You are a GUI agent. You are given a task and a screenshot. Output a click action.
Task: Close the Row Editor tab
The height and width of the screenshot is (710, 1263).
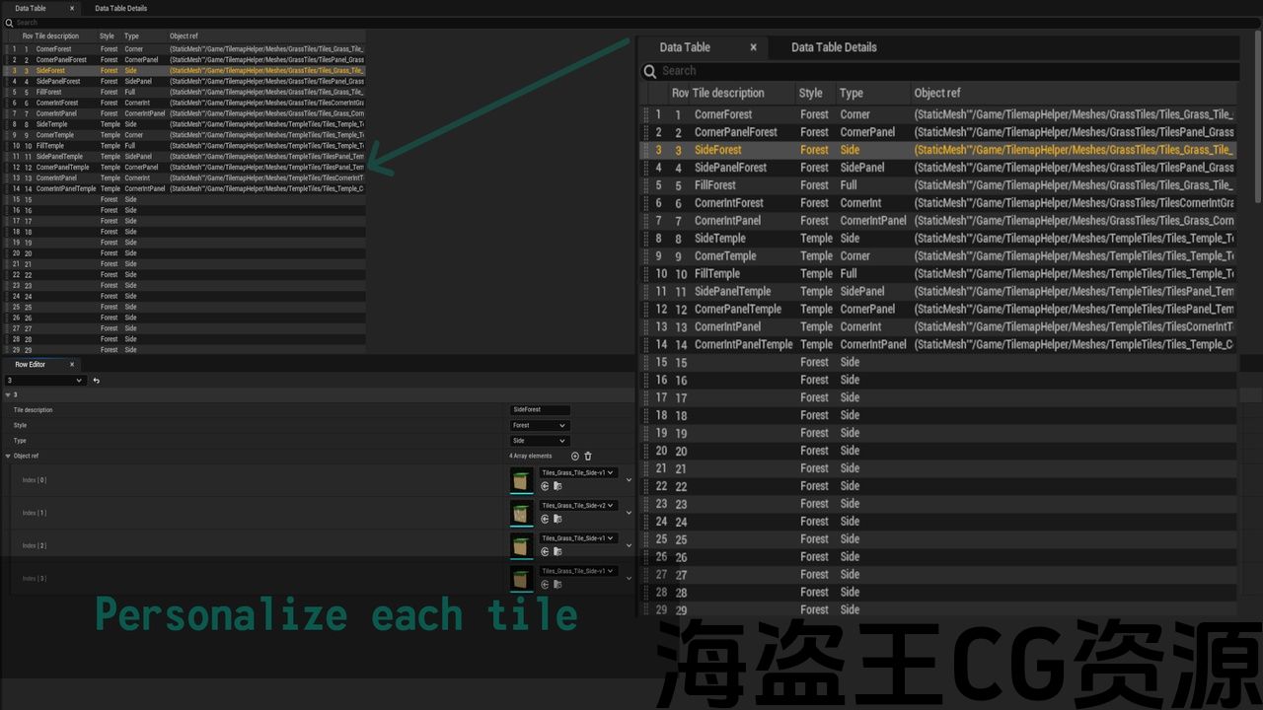click(71, 365)
